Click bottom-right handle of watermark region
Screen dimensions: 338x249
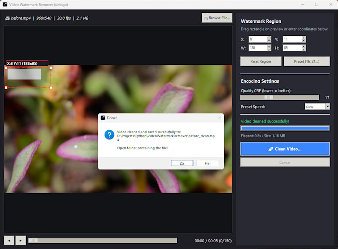51,88
